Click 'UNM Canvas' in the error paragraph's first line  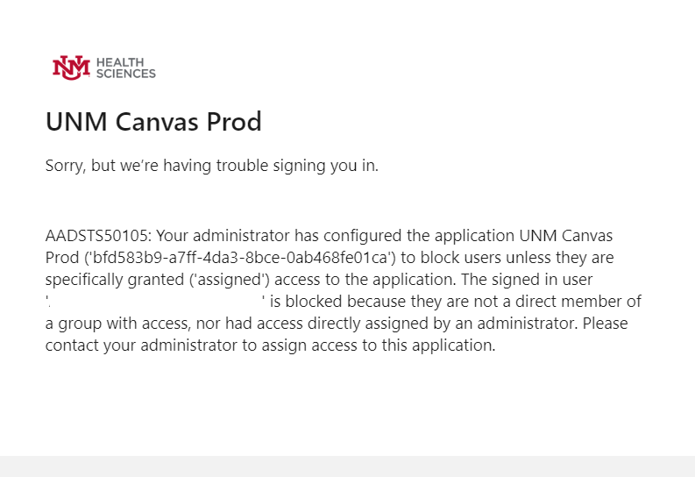(565, 235)
